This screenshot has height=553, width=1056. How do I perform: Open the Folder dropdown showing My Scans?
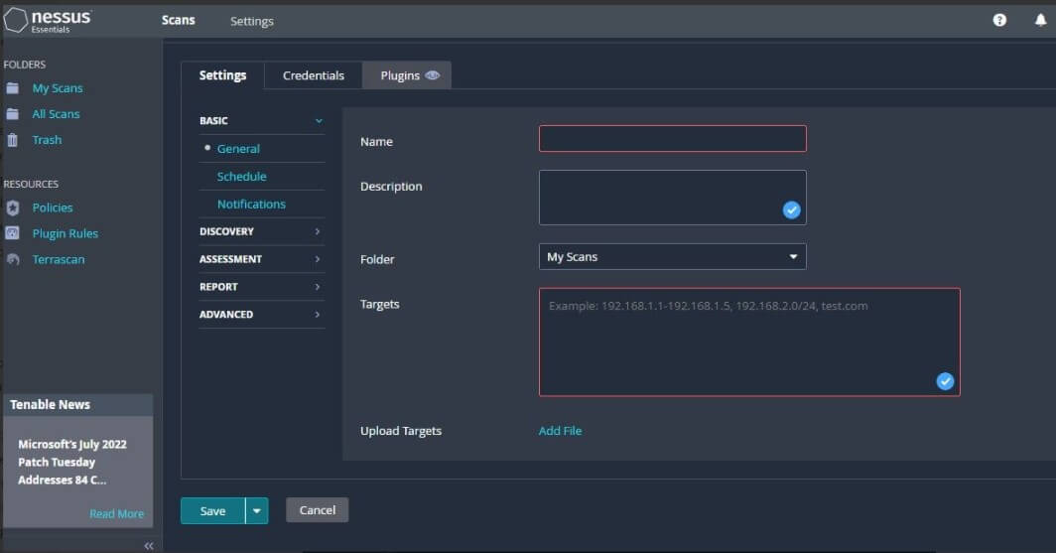(672, 256)
